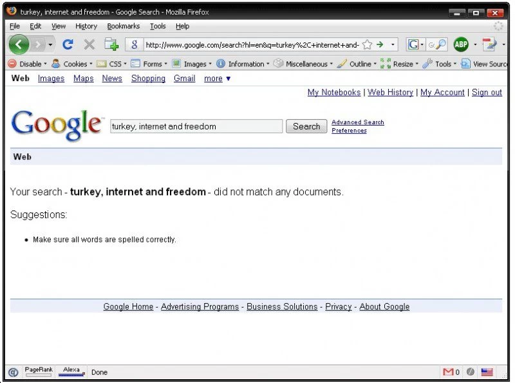Open the Outline menu with the brush icon

tap(357, 64)
